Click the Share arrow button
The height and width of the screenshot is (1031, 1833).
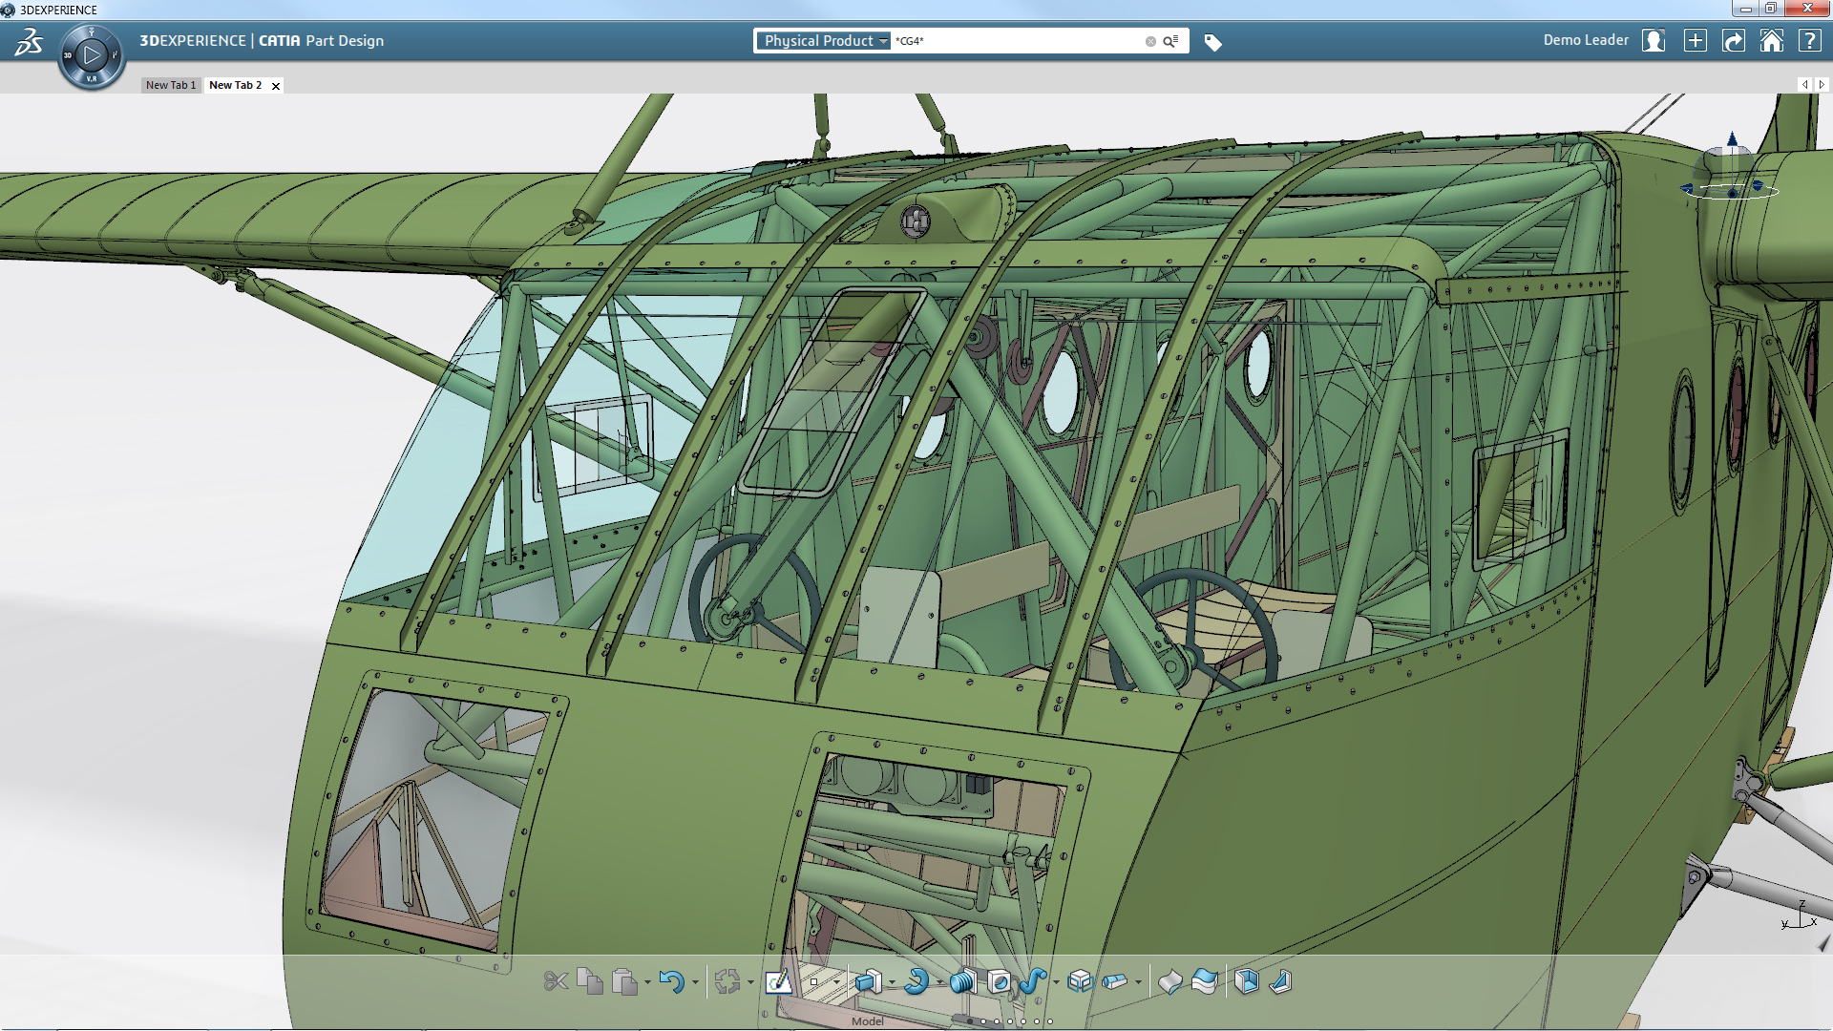point(1733,41)
